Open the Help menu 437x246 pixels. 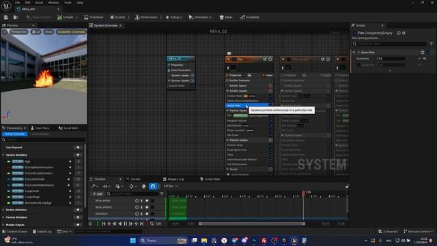point(80,3)
